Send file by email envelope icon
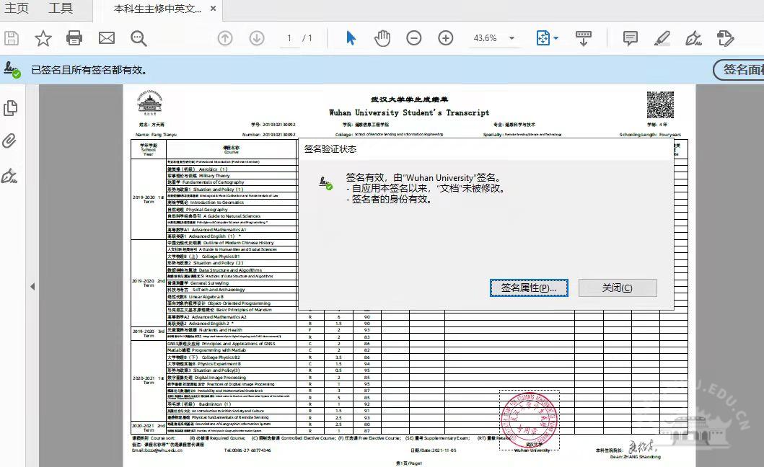Viewport: 764px width, 467px height. (107, 38)
